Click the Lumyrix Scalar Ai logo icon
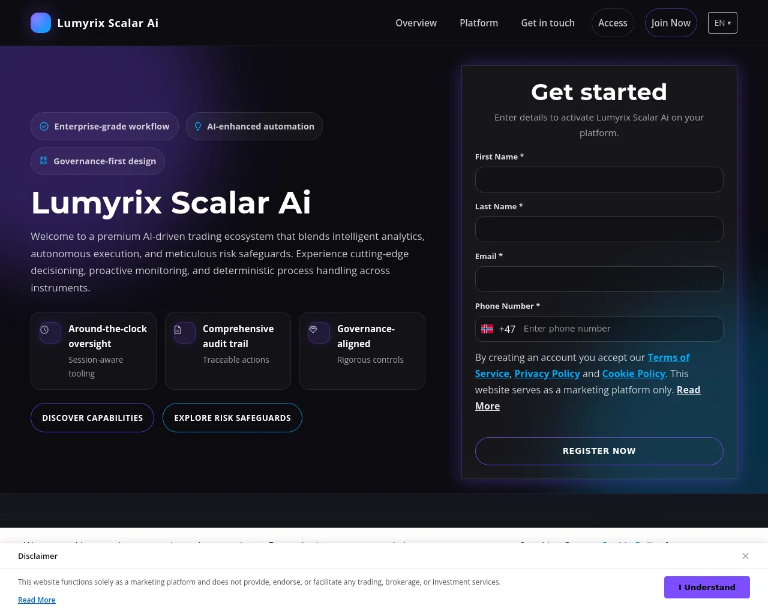The height and width of the screenshot is (614, 768). (41, 23)
